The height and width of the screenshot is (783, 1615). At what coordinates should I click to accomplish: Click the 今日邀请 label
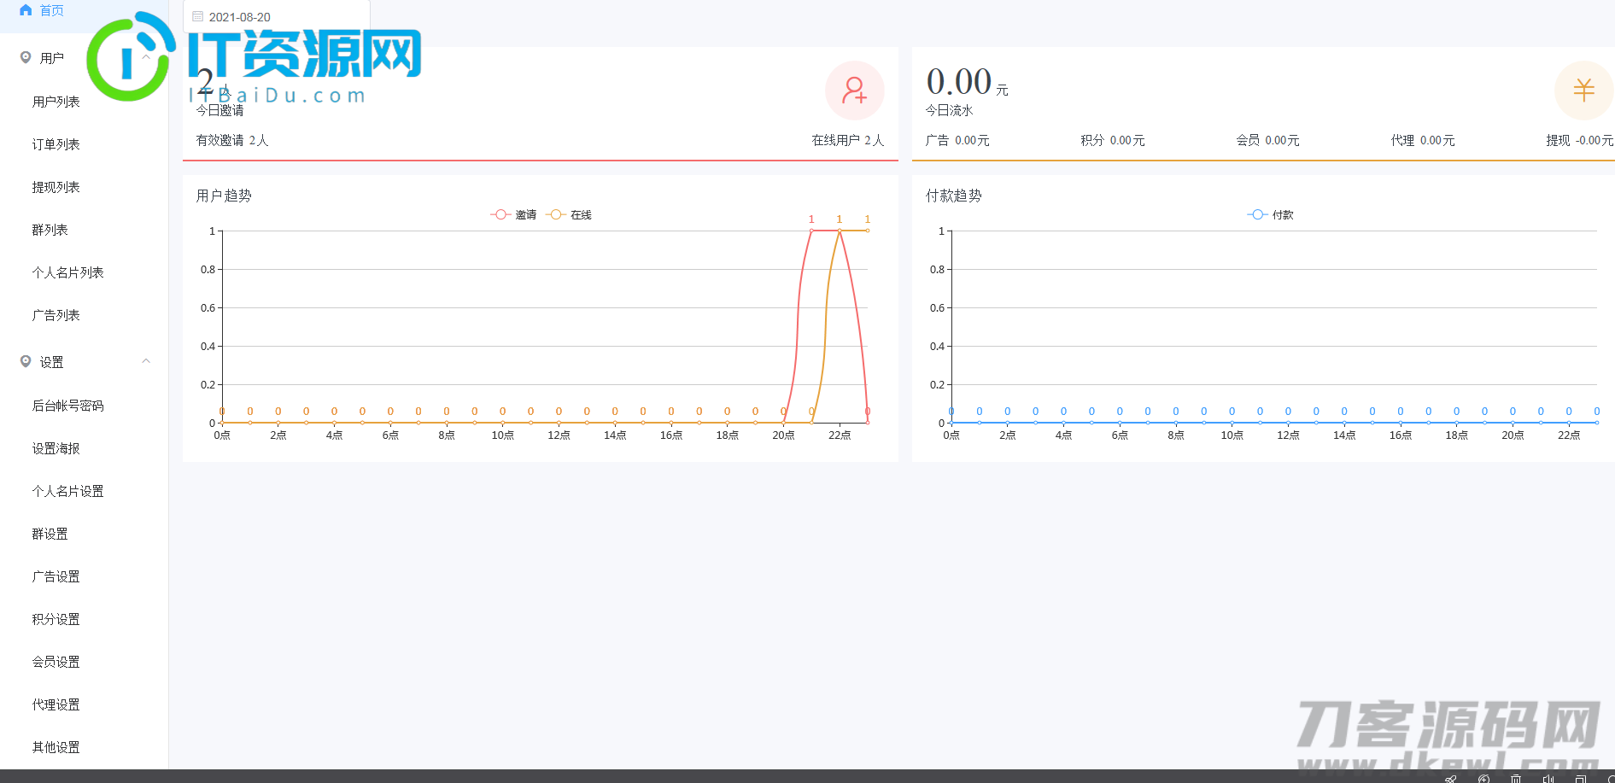220,110
